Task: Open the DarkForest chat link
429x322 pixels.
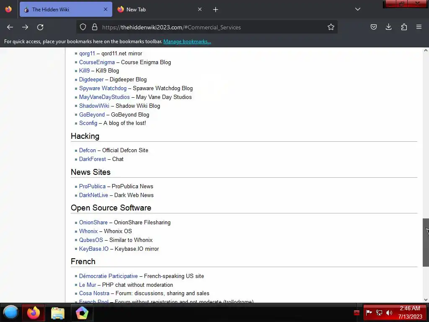Action: tap(93, 159)
